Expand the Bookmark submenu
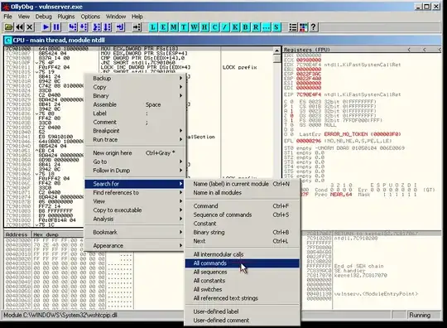447x328 pixels. coord(136,232)
